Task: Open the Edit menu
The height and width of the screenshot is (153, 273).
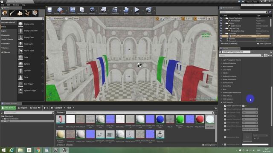Action: click(x=8, y=5)
